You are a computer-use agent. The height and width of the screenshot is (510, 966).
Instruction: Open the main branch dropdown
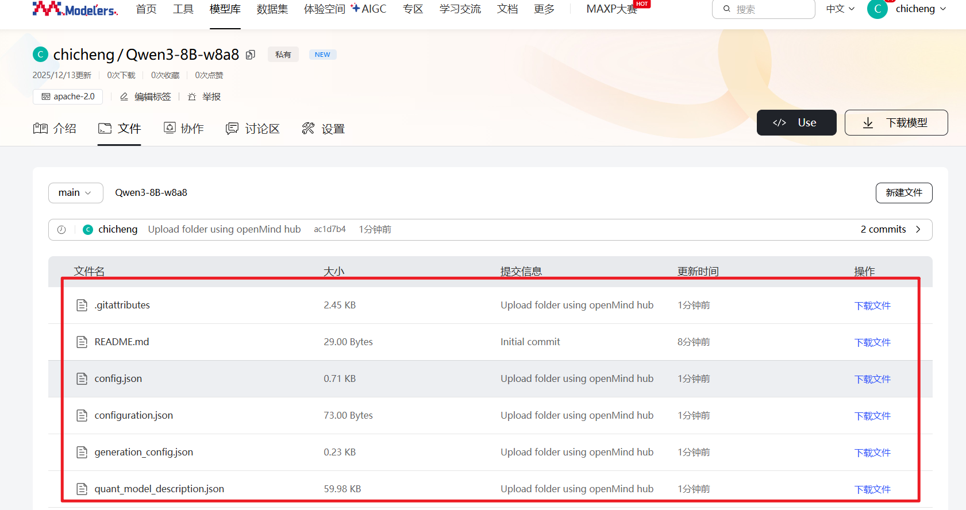tap(76, 193)
